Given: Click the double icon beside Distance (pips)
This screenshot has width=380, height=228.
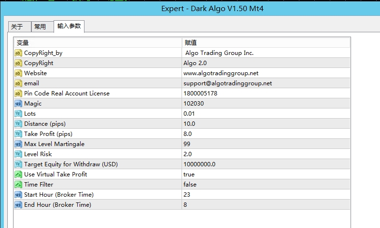Looking at the screenshot, I should [x=18, y=124].
